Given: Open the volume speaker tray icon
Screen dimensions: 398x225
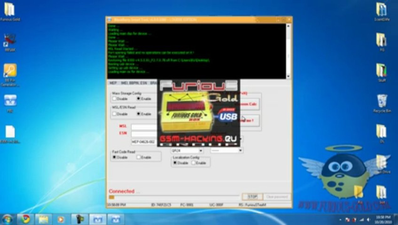Looking at the screenshot, I should click(x=369, y=219).
